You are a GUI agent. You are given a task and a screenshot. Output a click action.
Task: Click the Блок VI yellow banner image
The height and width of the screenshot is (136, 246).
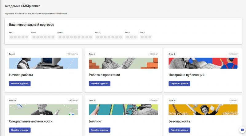coord(203,110)
